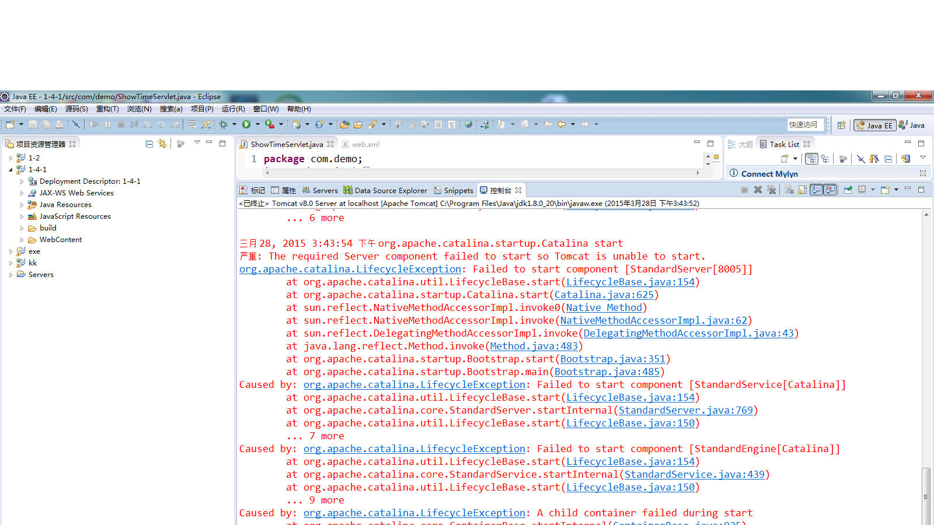Click the Run External Tools icon
This screenshot has width=934, height=525.
click(269, 124)
